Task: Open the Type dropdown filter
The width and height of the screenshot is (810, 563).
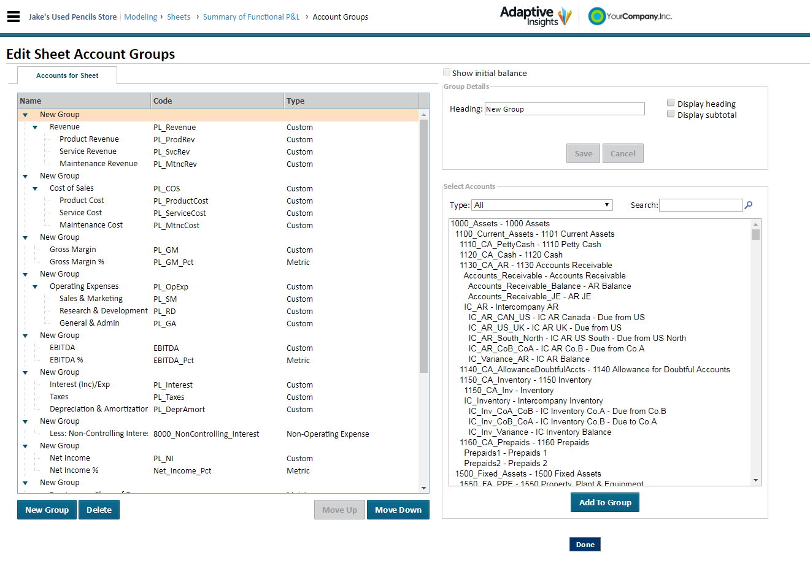Action: coord(542,205)
